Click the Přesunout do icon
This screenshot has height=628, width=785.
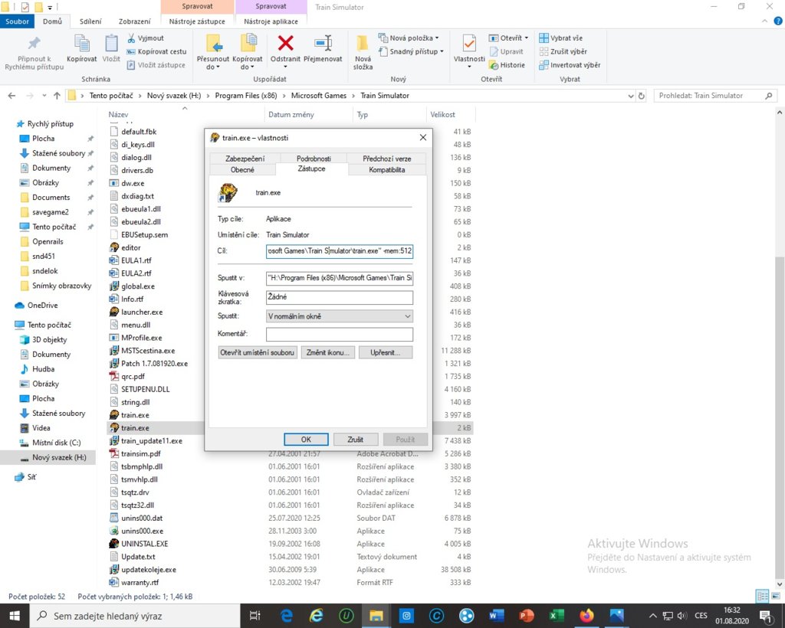[213, 44]
